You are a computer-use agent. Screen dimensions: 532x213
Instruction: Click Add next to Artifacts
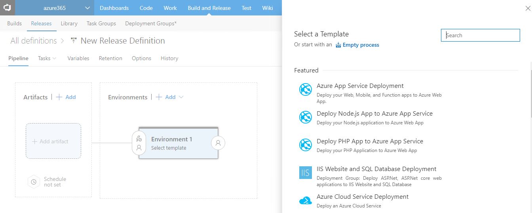pos(66,97)
